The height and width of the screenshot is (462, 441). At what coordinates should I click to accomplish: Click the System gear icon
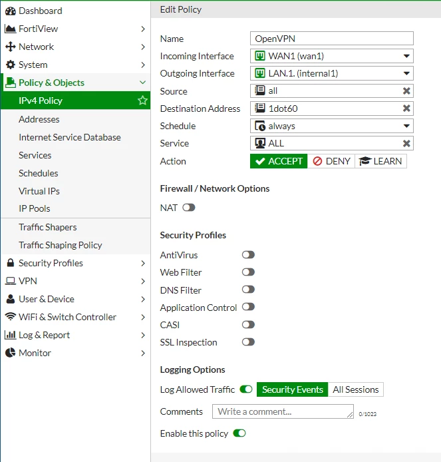pyautogui.click(x=11, y=65)
